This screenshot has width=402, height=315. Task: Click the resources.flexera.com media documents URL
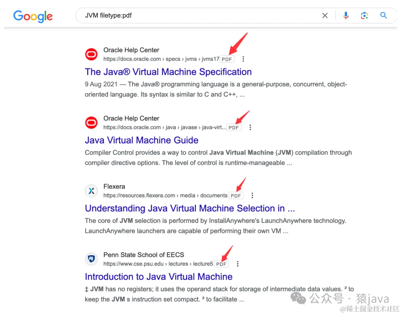coord(165,195)
